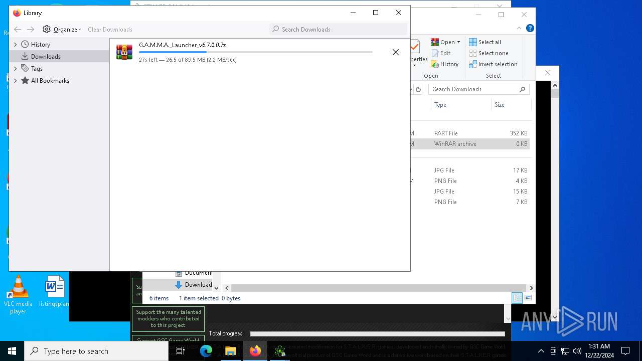Click the taskbar search box

click(96, 351)
